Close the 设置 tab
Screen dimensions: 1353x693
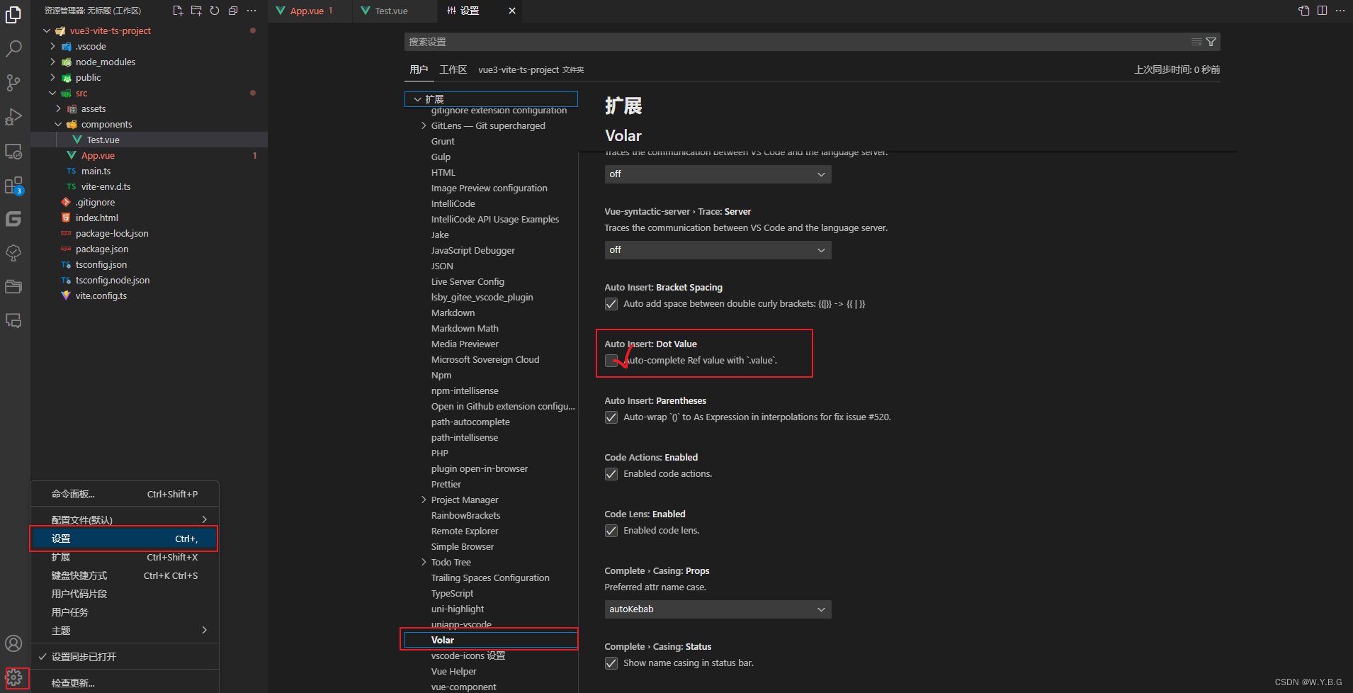(512, 11)
